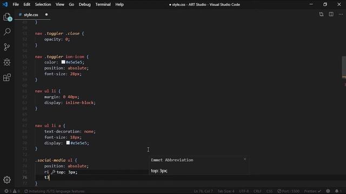
Task: Click 'Initializing JS/TS language features' status
Action: tap(54, 191)
